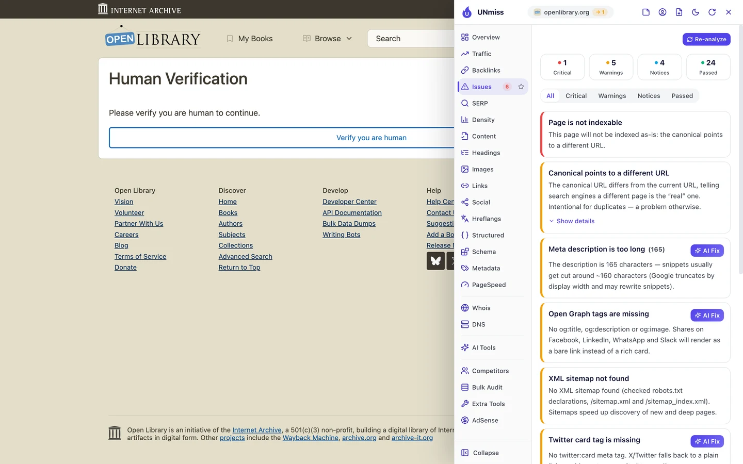Open My Books in Open Library
The image size is (743, 464).
250,39
